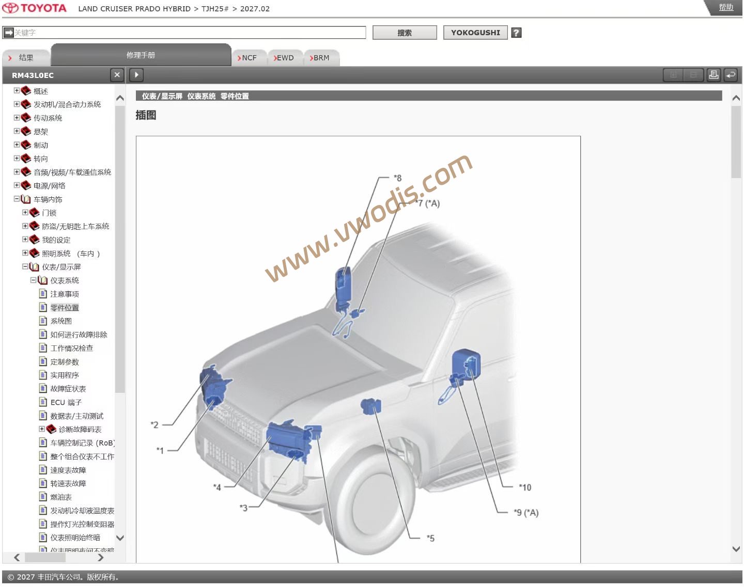Click the document icon beside 燃油表
This screenshot has height=587, width=744.
pyautogui.click(x=43, y=497)
